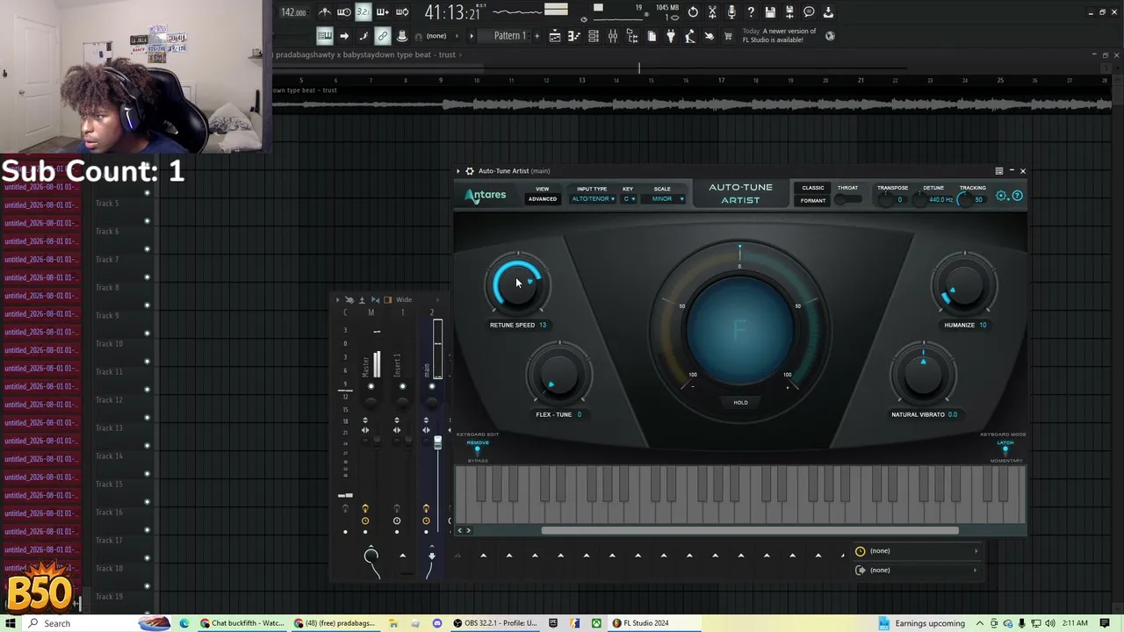Viewport: 1124px width, 632px height.
Task: Open the content shop cart icon
Action: tap(728, 36)
